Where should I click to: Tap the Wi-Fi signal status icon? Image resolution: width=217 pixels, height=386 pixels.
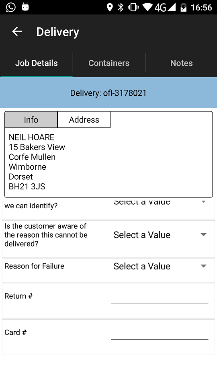147,7
